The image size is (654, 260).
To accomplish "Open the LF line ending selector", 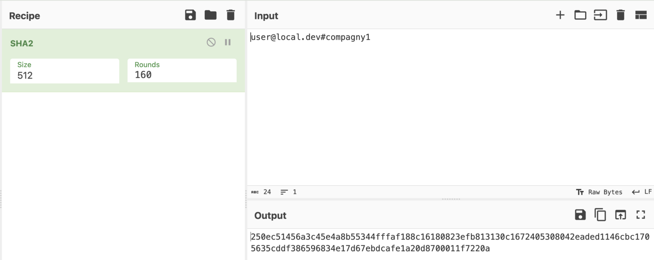I will click(643, 192).
